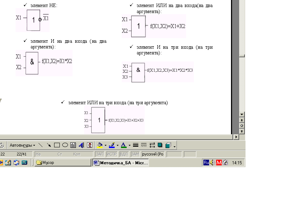Toggle ВДЛ extend selection mode
The image size is (283, 212).
pos(124,154)
